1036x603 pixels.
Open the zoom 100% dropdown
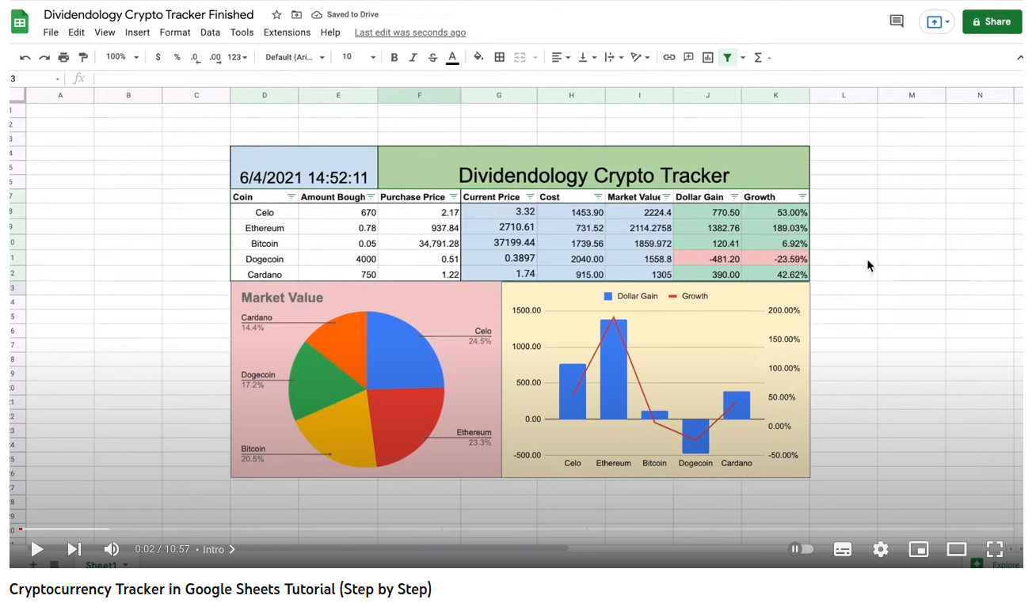coord(122,57)
